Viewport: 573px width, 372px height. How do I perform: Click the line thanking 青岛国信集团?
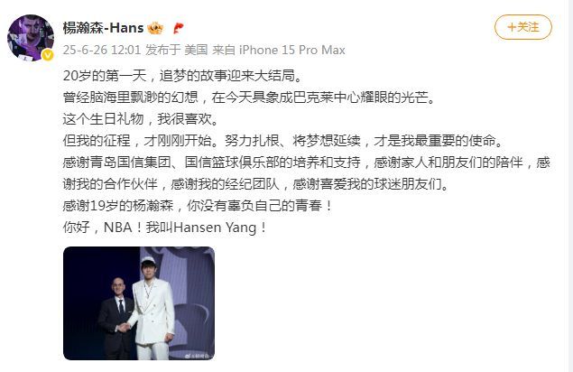(306, 163)
